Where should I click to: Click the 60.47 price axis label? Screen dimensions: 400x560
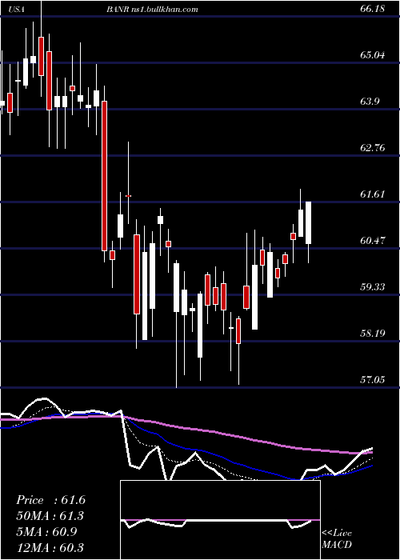373,241
